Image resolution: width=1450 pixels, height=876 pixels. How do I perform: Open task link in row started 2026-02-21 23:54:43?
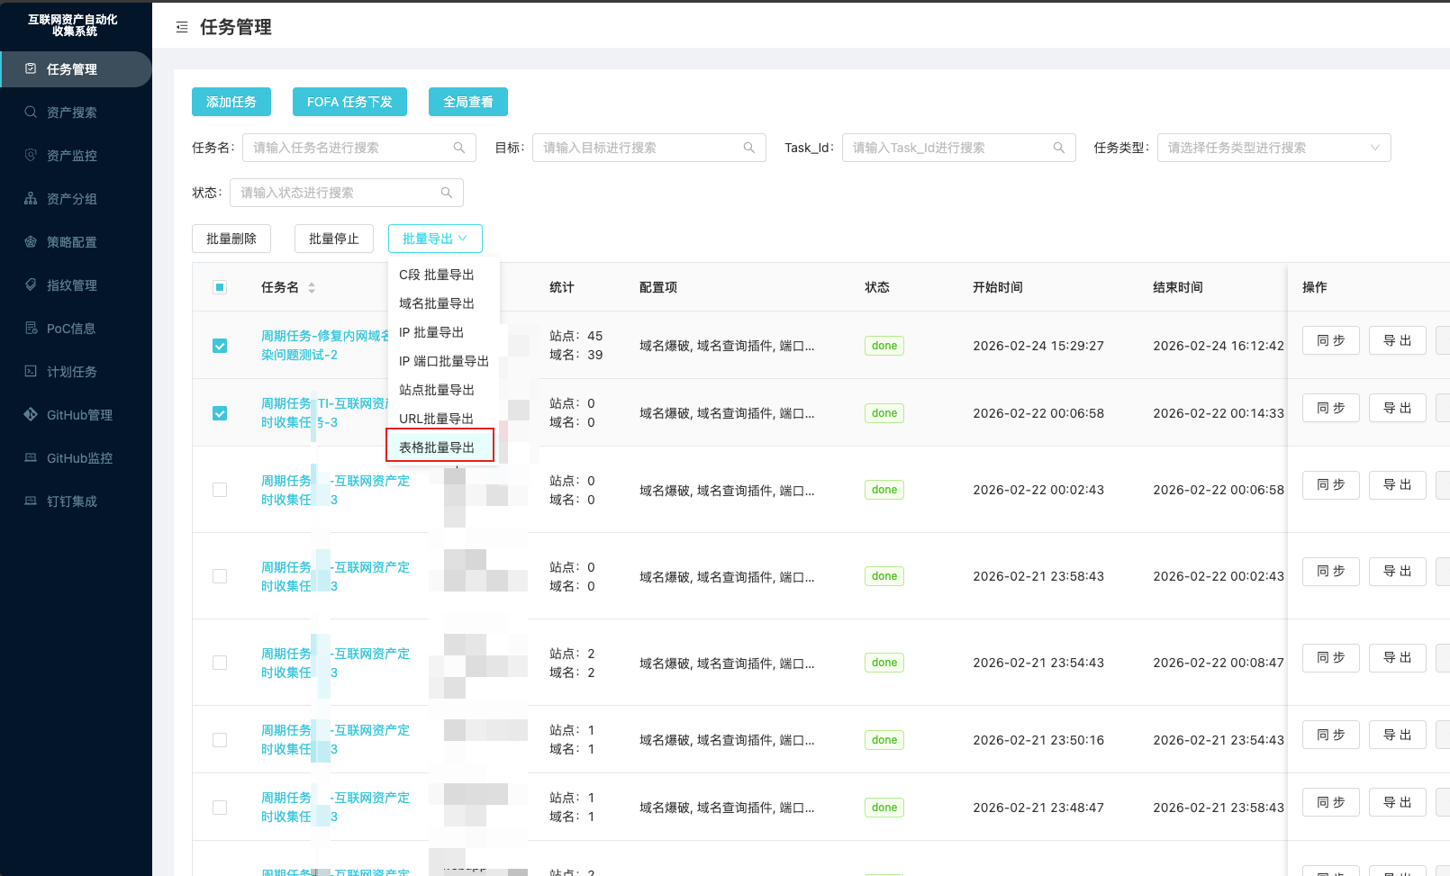click(x=335, y=664)
